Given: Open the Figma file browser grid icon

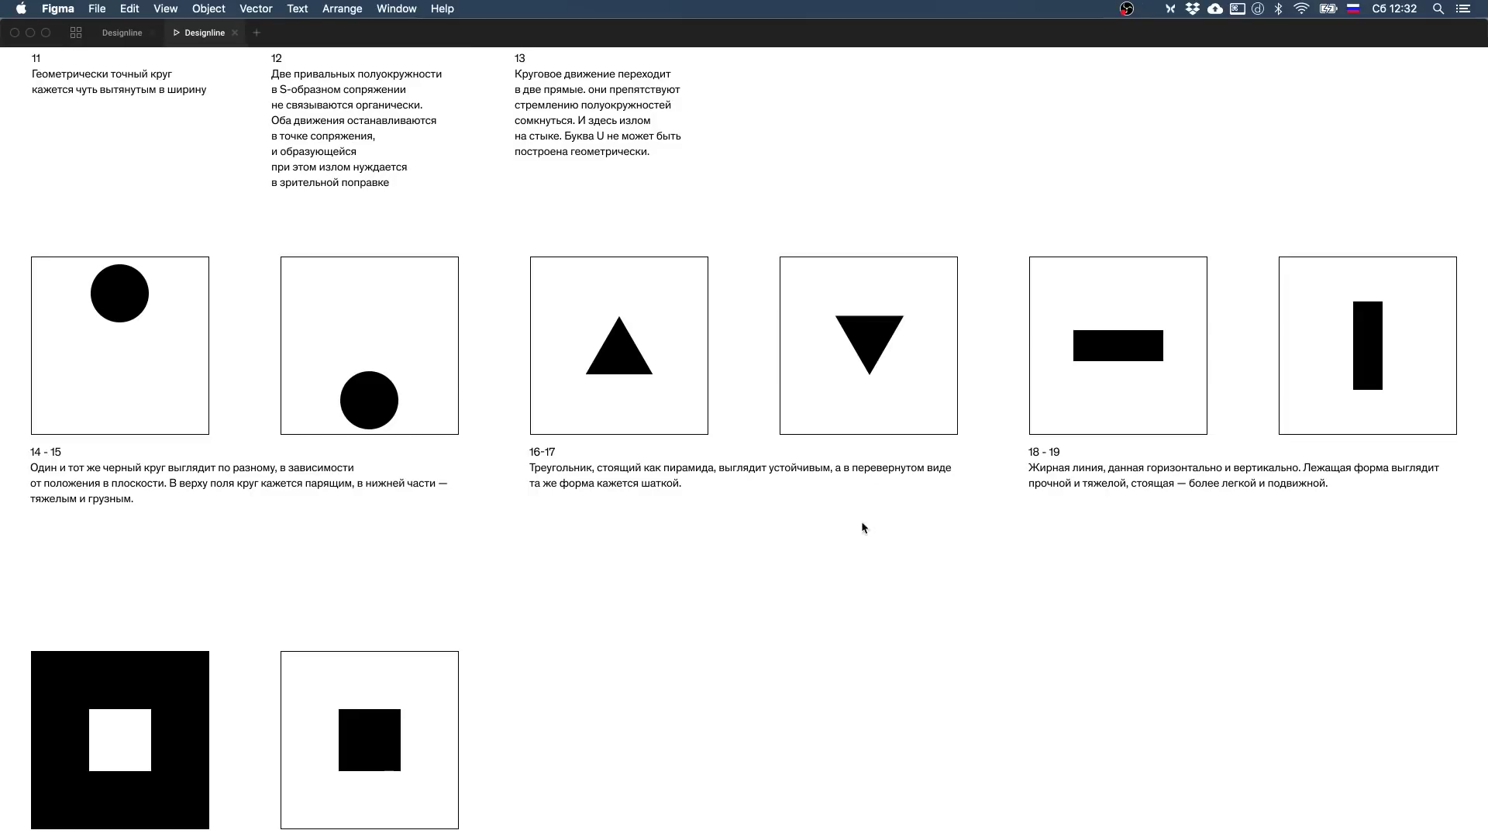Looking at the screenshot, I should [x=76, y=33].
